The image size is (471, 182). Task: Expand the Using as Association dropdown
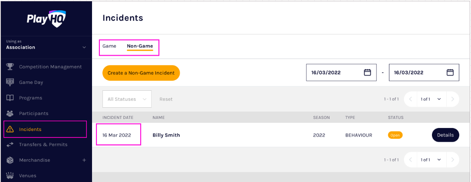coord(84,47)
